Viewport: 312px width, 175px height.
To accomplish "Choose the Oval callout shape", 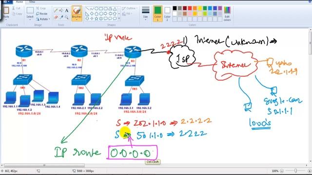I will pos(110,18).
